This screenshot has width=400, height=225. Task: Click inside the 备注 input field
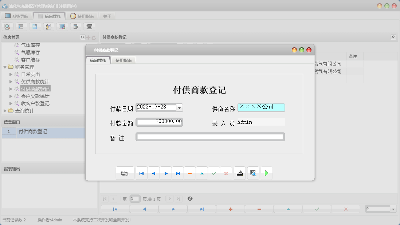210,137
